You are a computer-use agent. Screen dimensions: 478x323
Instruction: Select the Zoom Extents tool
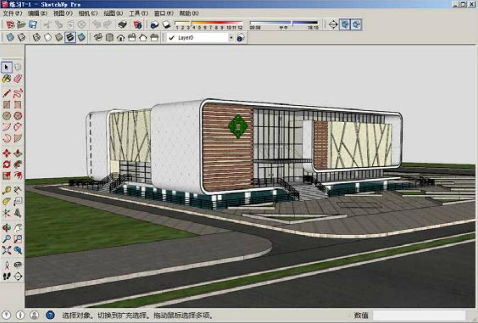pos(7,250)
